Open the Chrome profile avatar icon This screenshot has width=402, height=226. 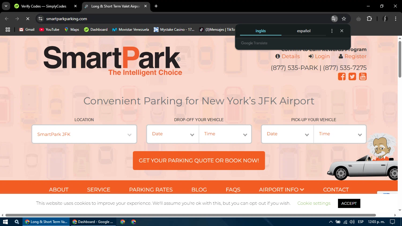(x=385, y=19)
